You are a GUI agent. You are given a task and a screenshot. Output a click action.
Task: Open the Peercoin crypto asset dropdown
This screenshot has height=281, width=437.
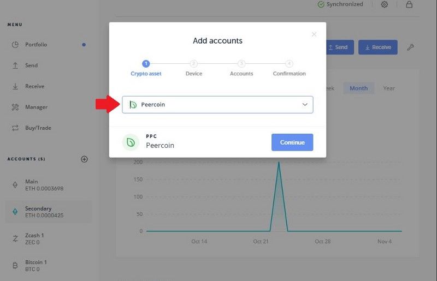point(217,104)
